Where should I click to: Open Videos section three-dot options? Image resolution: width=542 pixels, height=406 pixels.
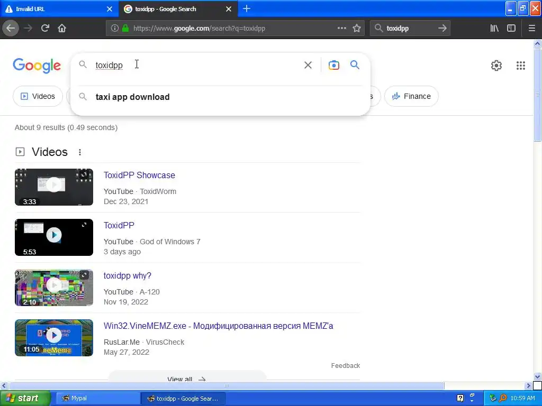pyautogui.click(x=80, y=152)
